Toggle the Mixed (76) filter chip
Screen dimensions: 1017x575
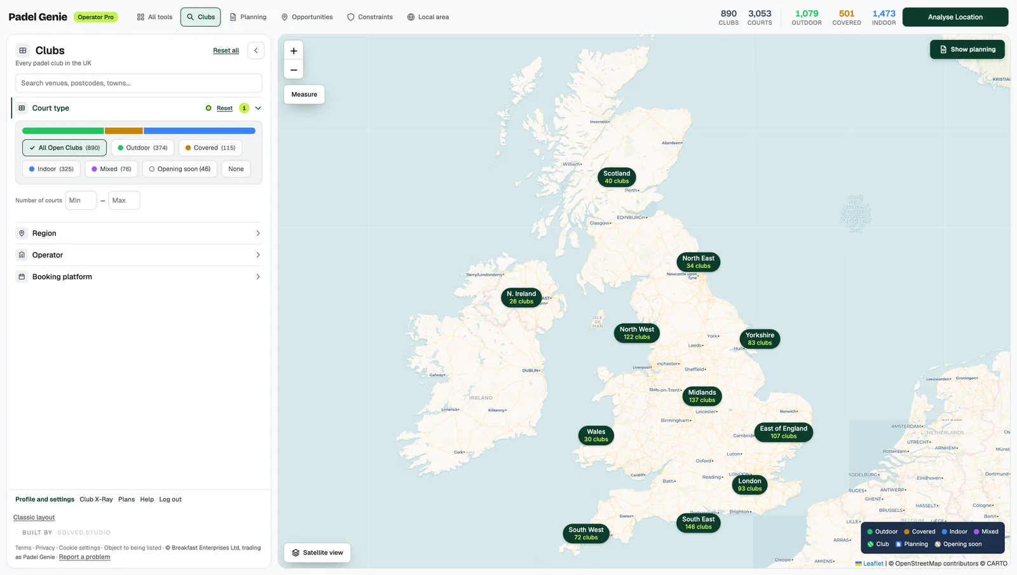(x=111, y=169)
